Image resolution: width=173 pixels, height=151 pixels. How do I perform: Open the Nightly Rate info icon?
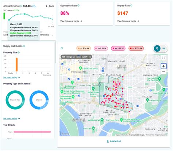click(131, 5)
